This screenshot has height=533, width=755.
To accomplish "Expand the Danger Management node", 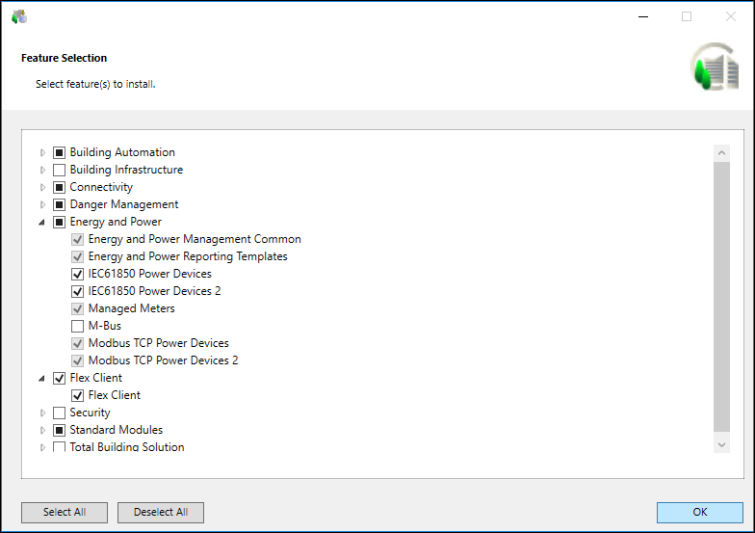I will (42, 204).
